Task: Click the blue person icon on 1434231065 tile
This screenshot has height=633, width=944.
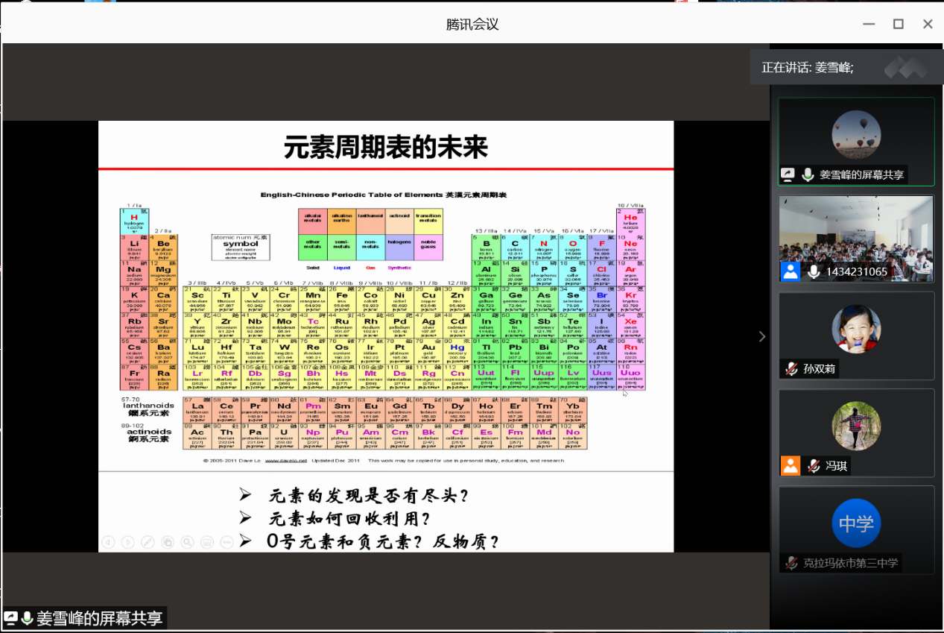Action: coord(791,271)
